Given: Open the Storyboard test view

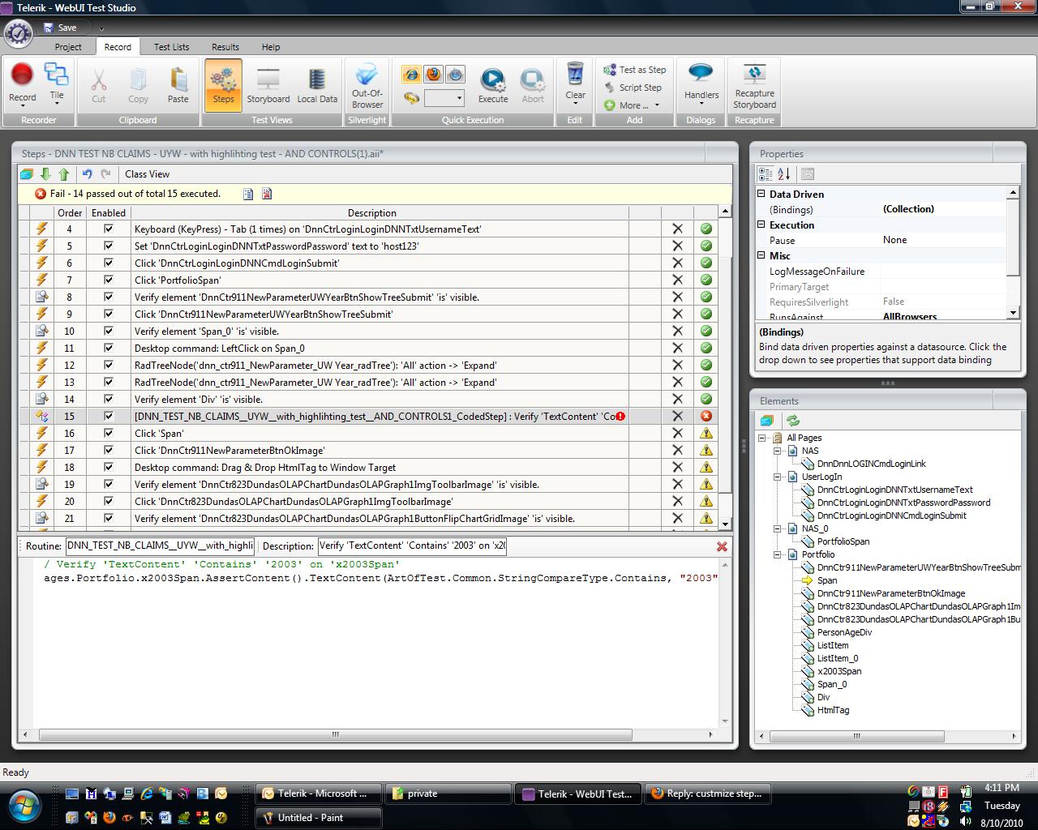Looking at the screenshot, I should click(x=268, y=86).
